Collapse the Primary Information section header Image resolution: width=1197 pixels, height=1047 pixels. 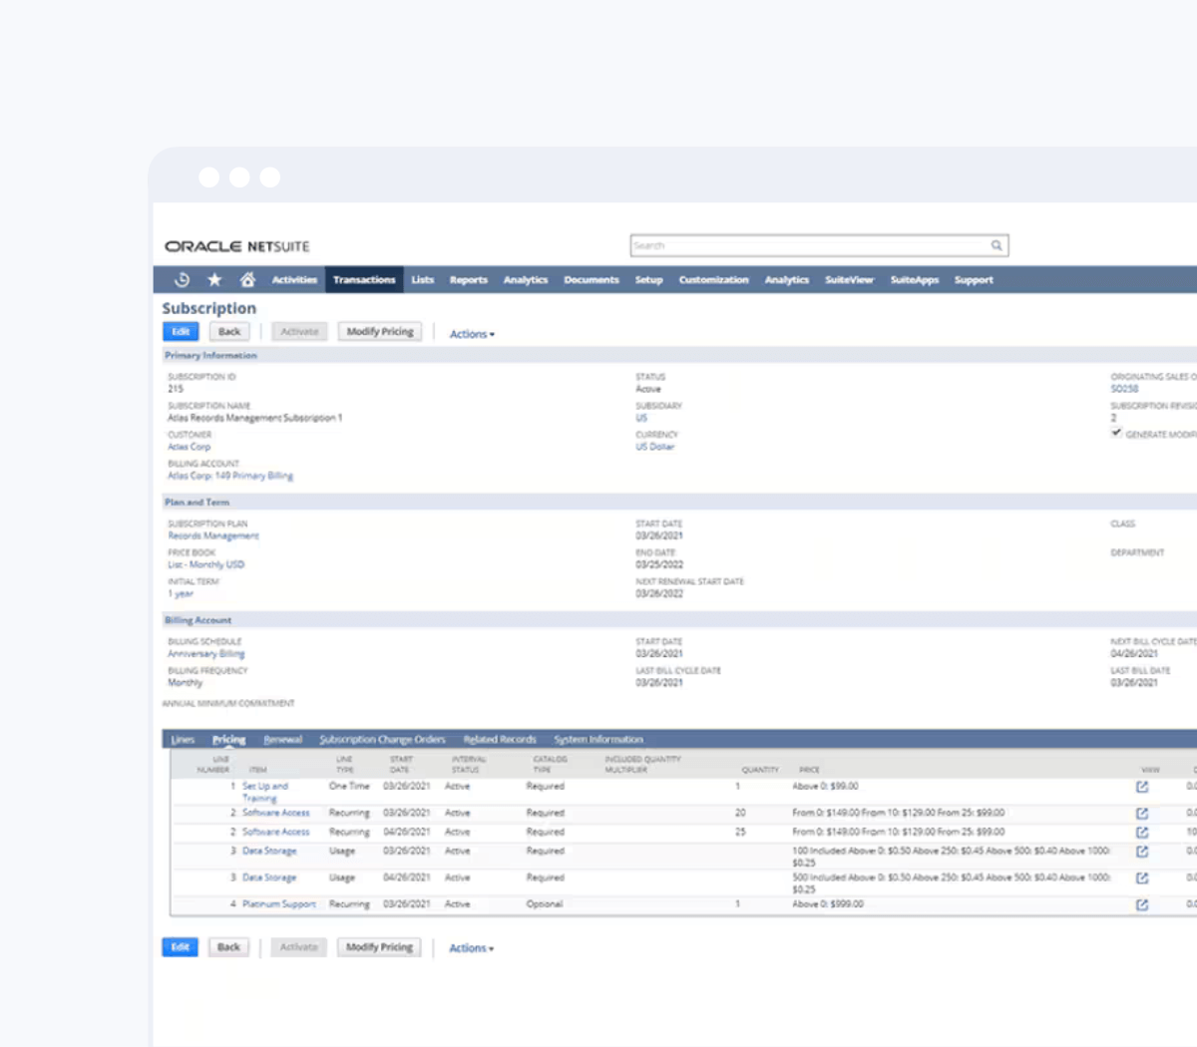pyautogui.click(x=210, y=355)
